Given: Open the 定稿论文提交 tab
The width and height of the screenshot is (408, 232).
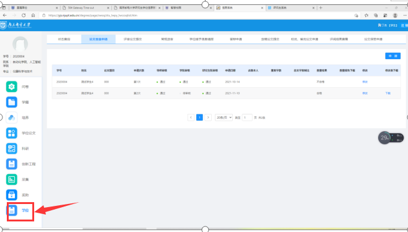Looking at the screenshot, I should coord(270,39).
